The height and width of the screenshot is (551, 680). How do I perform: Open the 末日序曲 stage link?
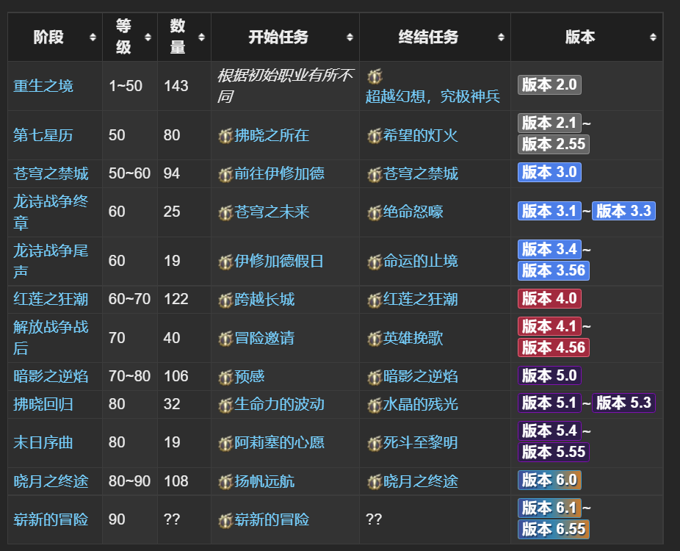pos(43,442)
